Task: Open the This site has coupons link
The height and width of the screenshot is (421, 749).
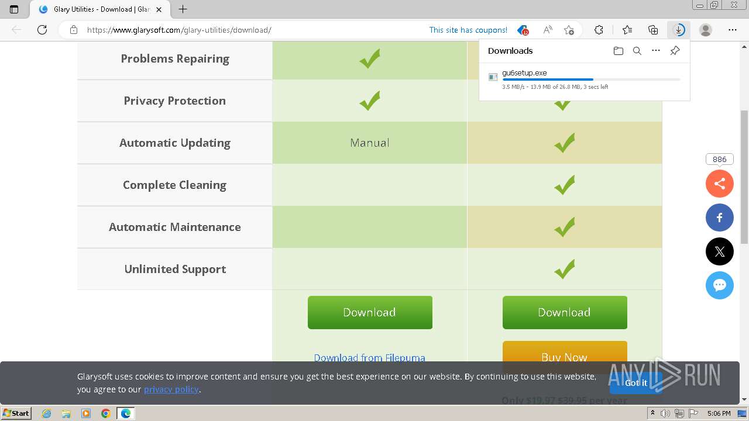Action: point(468,30)
